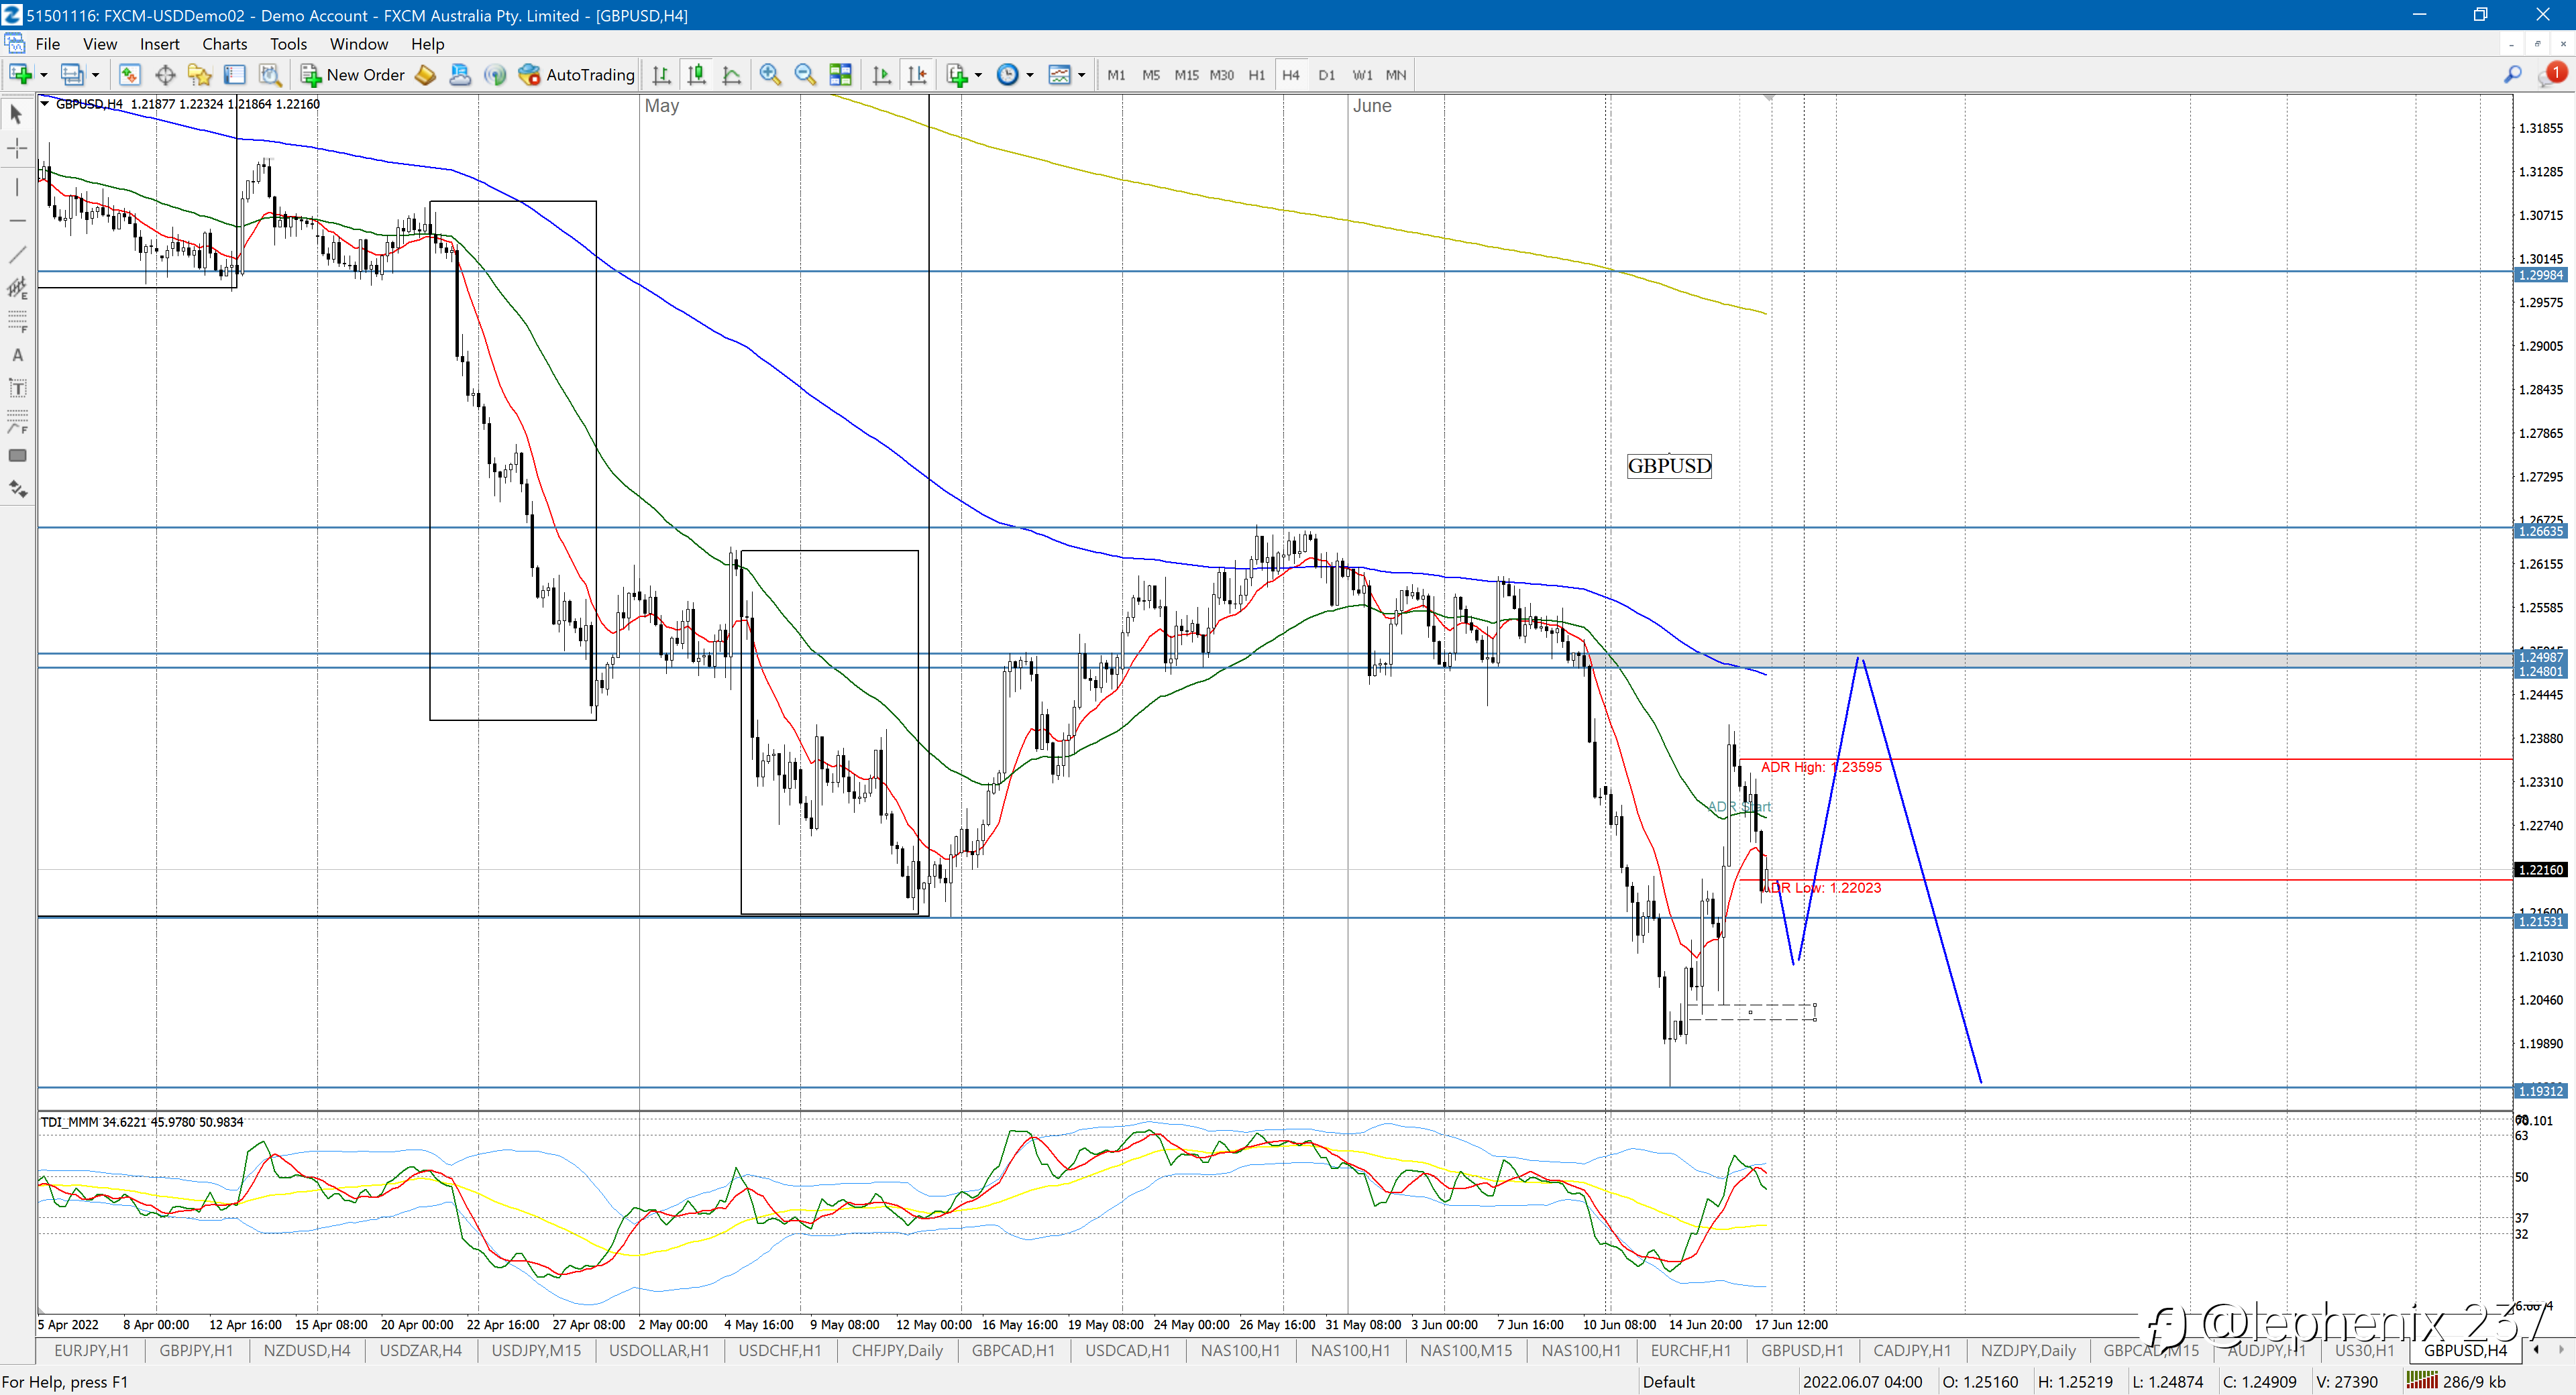Select the Text label tool
2576x1395 pixels.
click(x=17, y=355)
